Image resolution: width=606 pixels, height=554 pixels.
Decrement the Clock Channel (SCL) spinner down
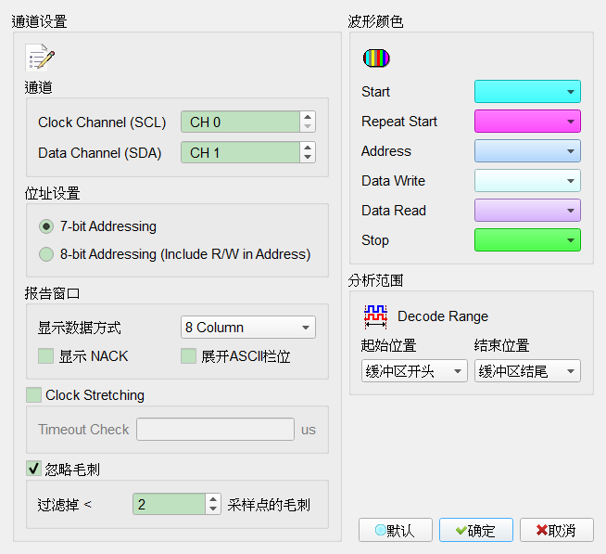click(x=308, y=126)
